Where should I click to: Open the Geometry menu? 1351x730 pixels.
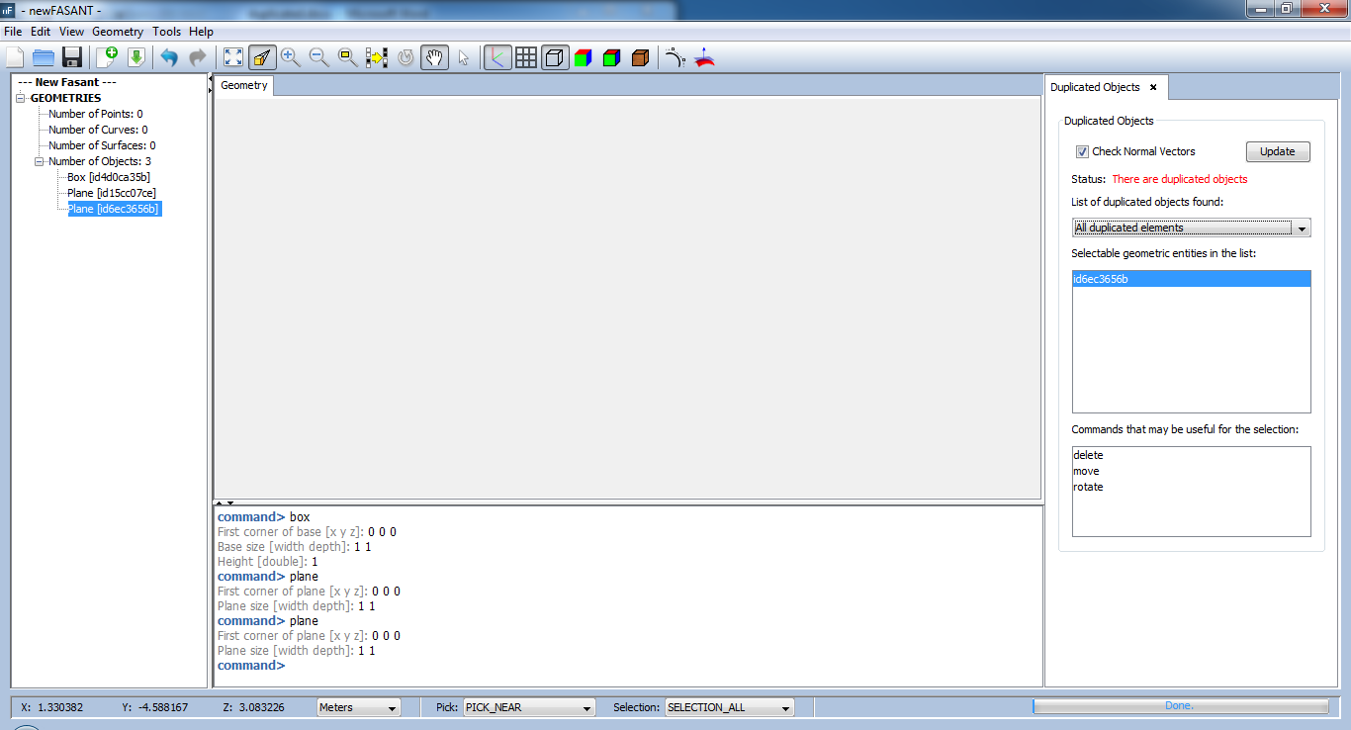[118, 32]
